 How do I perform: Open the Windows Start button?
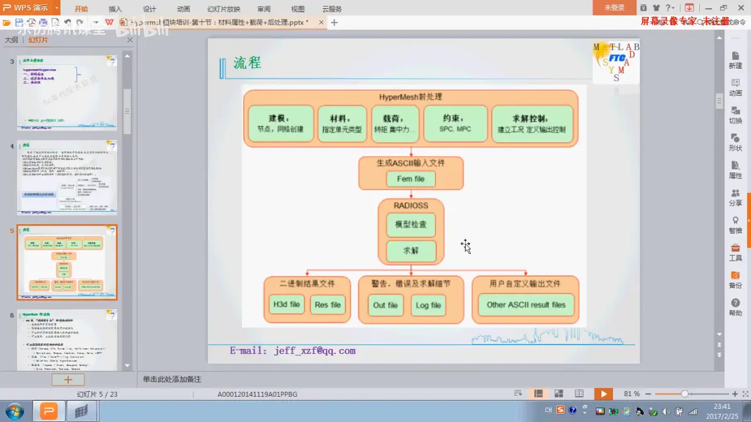15,411
